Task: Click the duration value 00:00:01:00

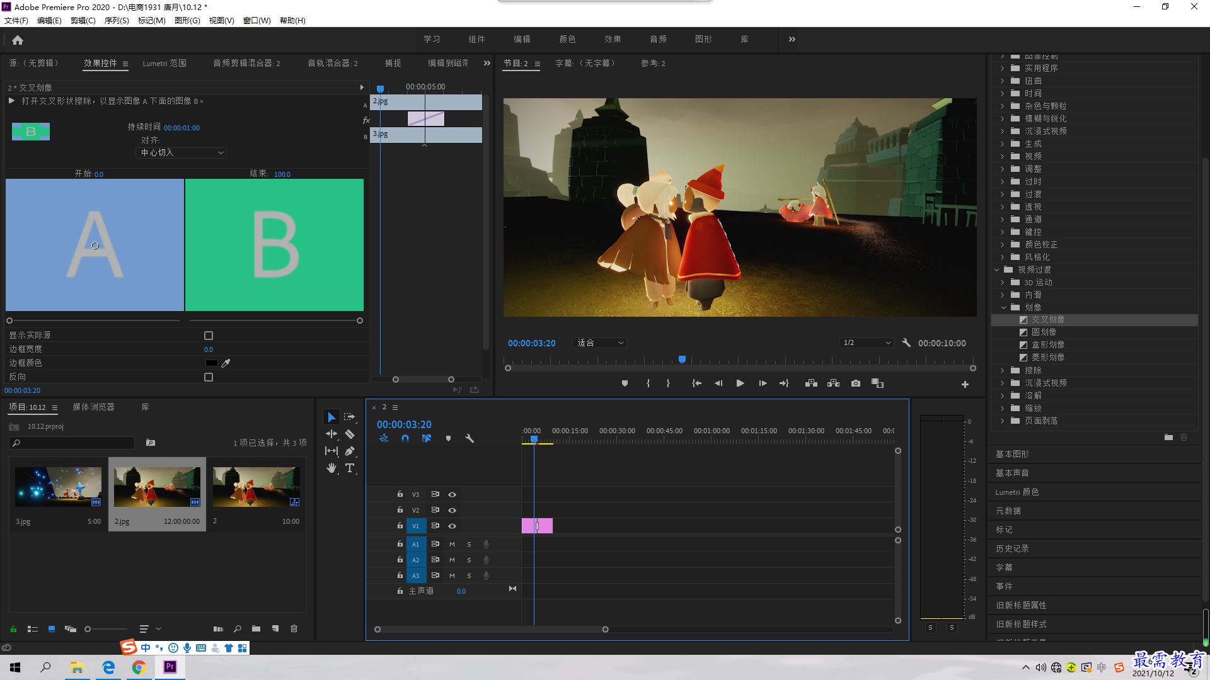Action: (181, 128)
